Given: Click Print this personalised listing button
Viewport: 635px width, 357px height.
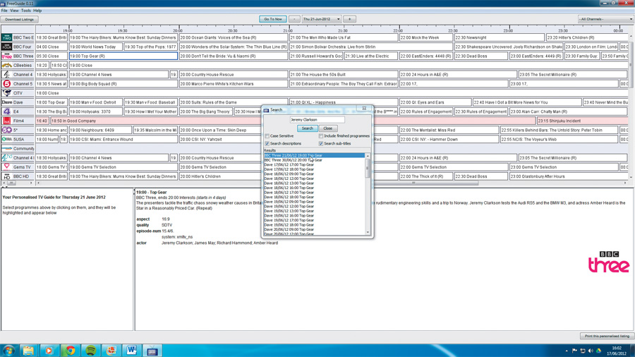Looking at the screenshot, I should [607, 336].
